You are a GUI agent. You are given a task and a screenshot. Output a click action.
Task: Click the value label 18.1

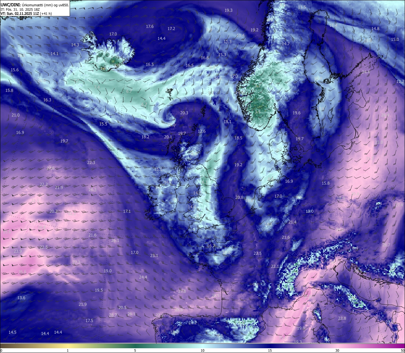tap(227, 122)
